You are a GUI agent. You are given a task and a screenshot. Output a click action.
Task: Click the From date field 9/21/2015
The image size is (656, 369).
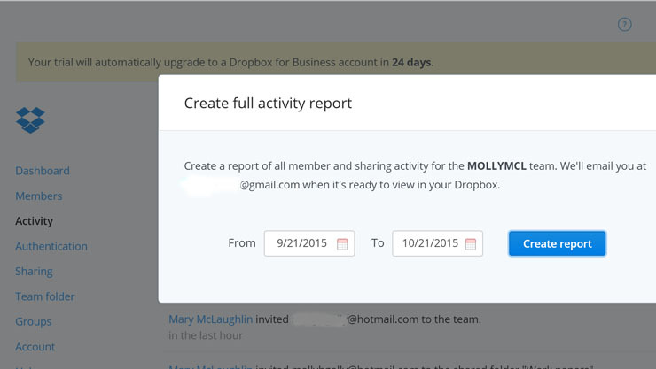(x=309, y=243)
